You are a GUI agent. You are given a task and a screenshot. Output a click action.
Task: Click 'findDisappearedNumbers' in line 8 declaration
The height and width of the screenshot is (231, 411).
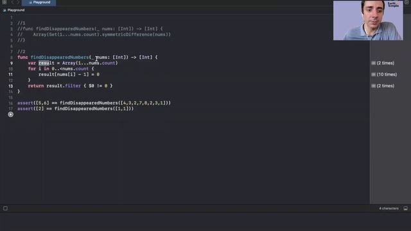(60, 57)
